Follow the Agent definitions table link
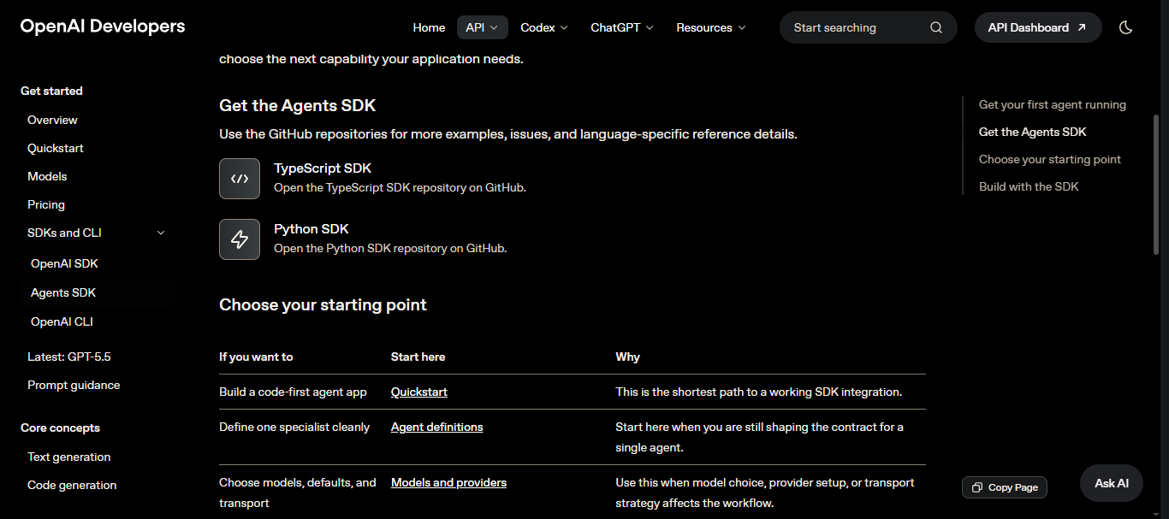The width and height of the screenshot is (1169, 519). coord(437,427)
